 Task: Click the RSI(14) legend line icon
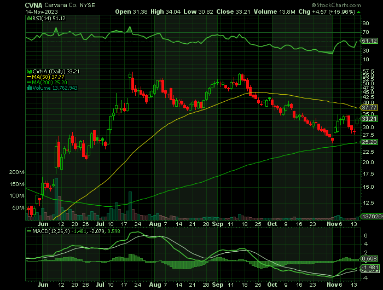coord(29,18)
